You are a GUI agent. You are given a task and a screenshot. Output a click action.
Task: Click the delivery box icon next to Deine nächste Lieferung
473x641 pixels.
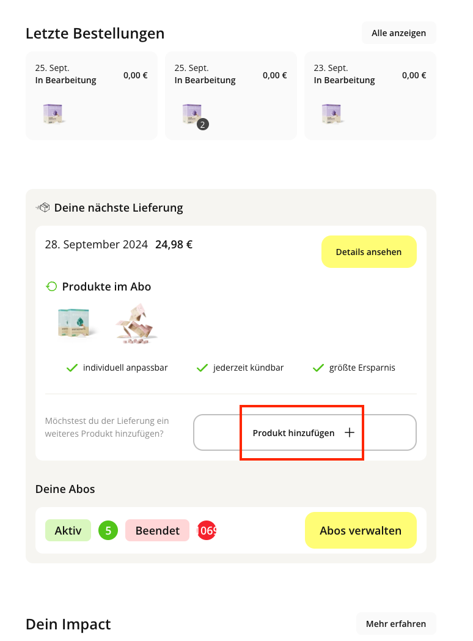coord(43,208)
